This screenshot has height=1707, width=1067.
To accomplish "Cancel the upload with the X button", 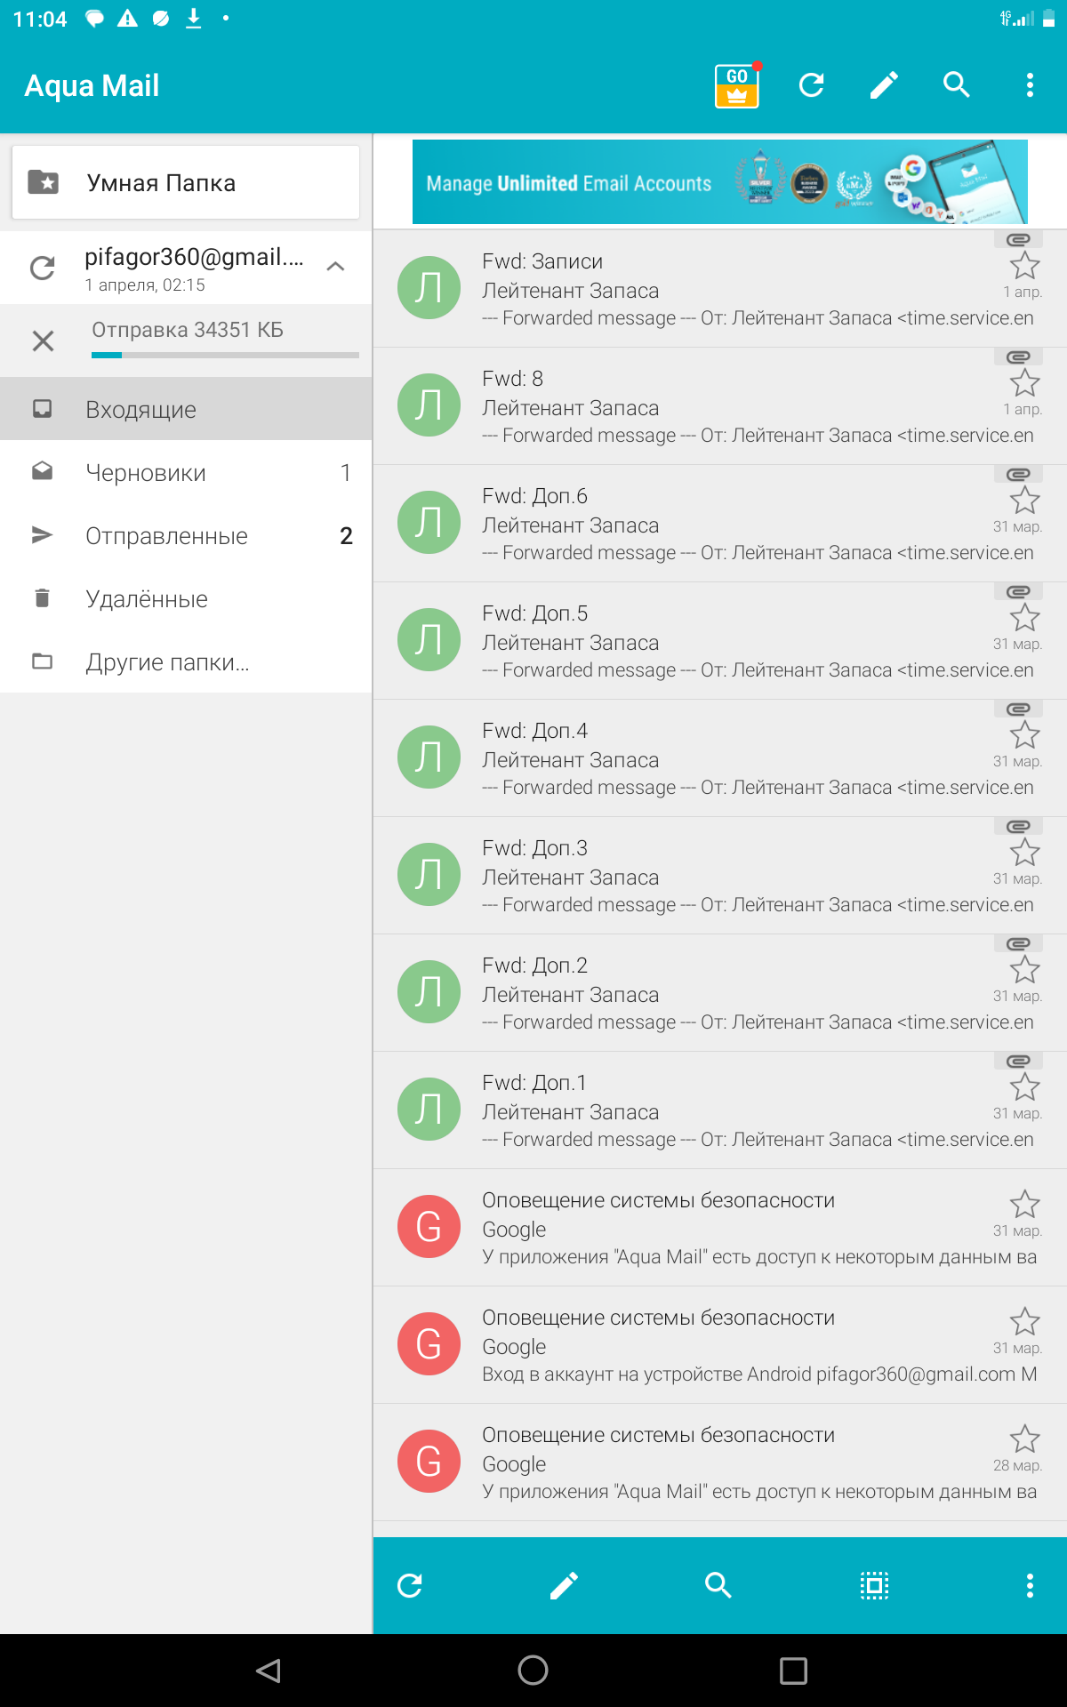I will tap(43, 341).
